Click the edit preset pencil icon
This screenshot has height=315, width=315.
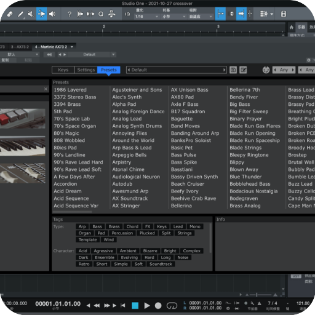coord(243,70)
